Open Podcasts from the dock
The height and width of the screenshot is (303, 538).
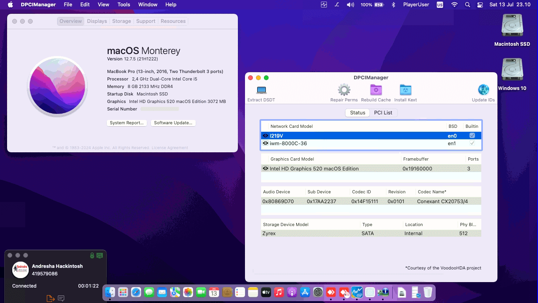point(292,292)
